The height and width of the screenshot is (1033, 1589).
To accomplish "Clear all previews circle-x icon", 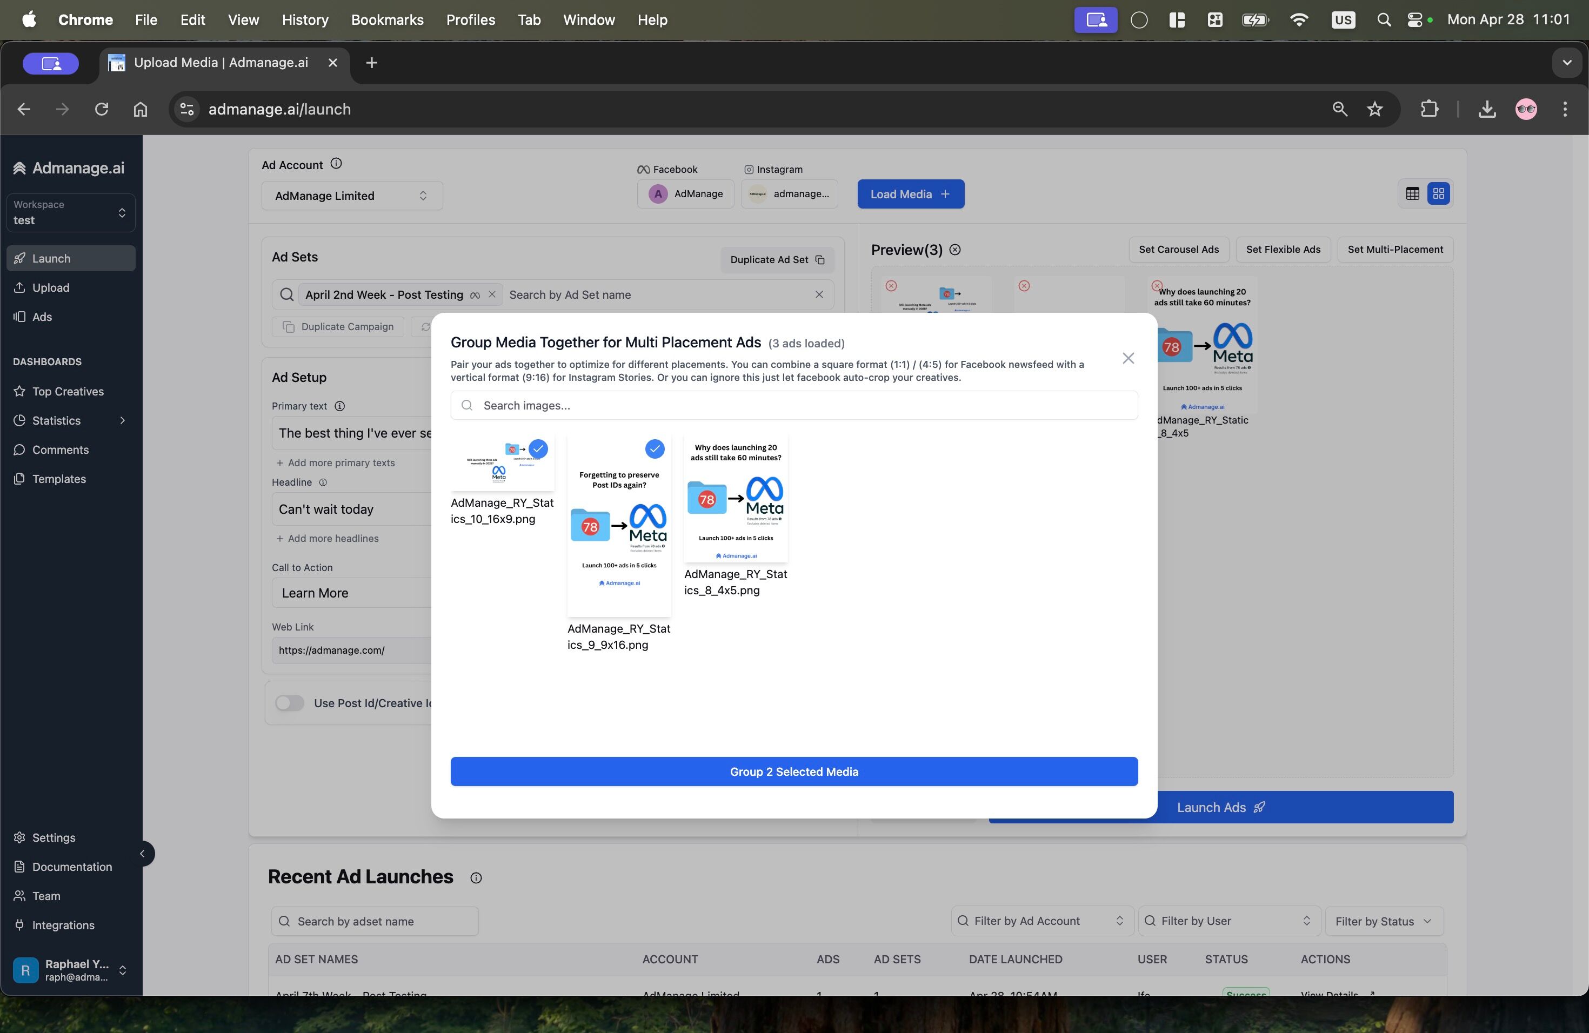I will tap(956, 250).
